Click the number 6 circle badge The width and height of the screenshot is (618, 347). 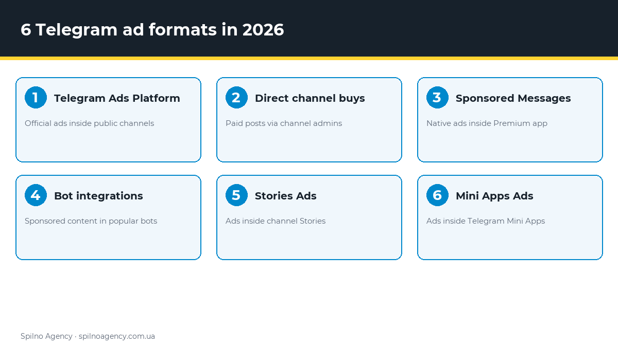click(437, 195)
